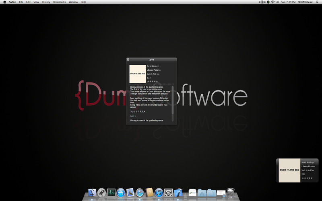Open the Wi-Fi status menu
Image resolution: width=322 pixels, height=201 pixels.
click(273, 2)
